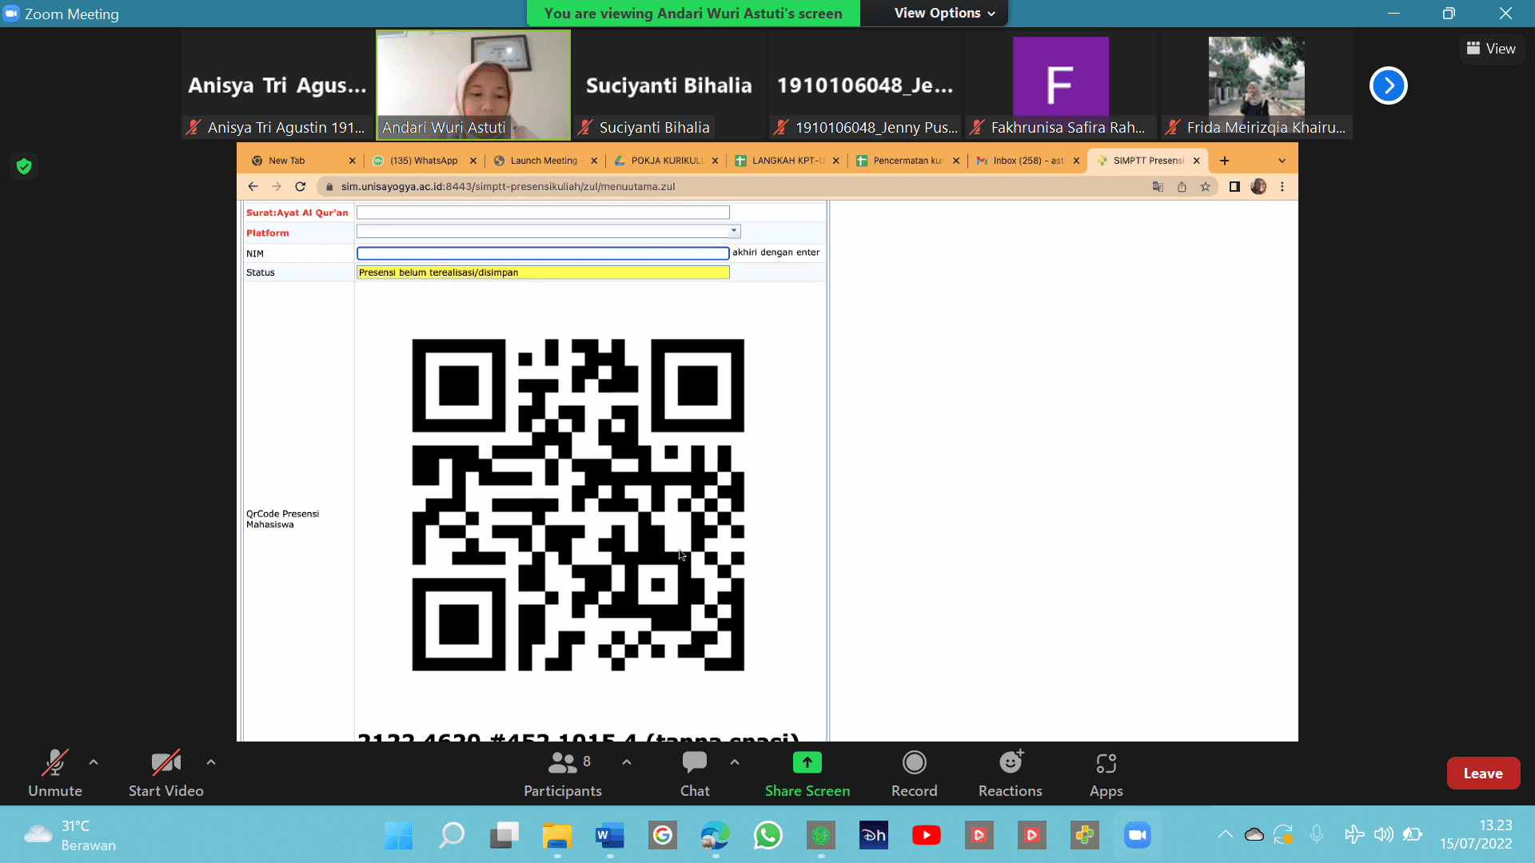Open a new browser tab with plus
The height and width of the screenshot is (863, 1535).
[x=1224, y=161]
